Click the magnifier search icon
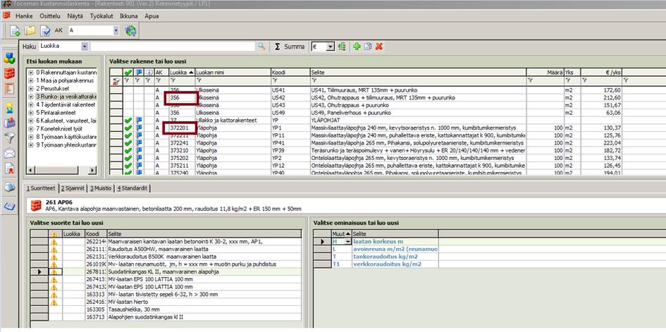Screen dimensions: 666x332 click(261, 47)
